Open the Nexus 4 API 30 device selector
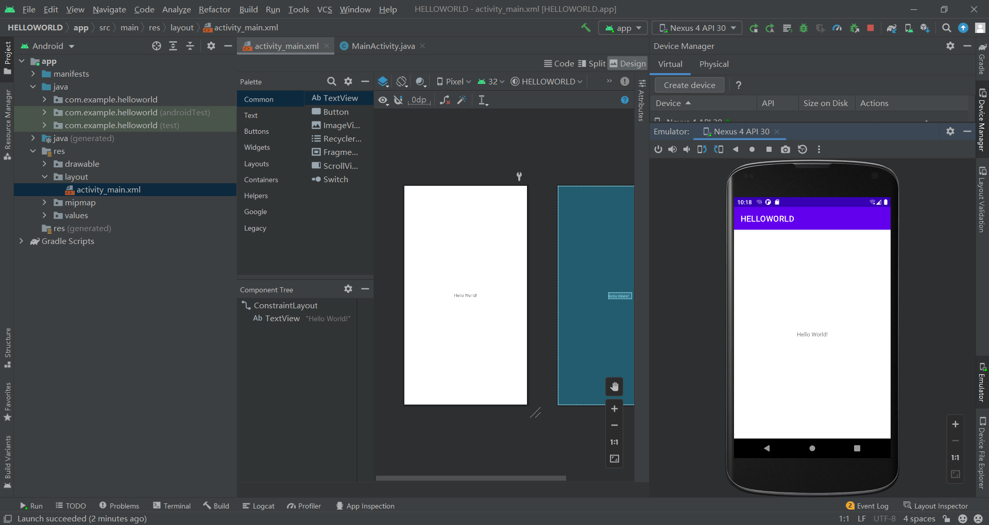Image resolution: width=989 pixels, height=525 pixels. pos(697,28)
